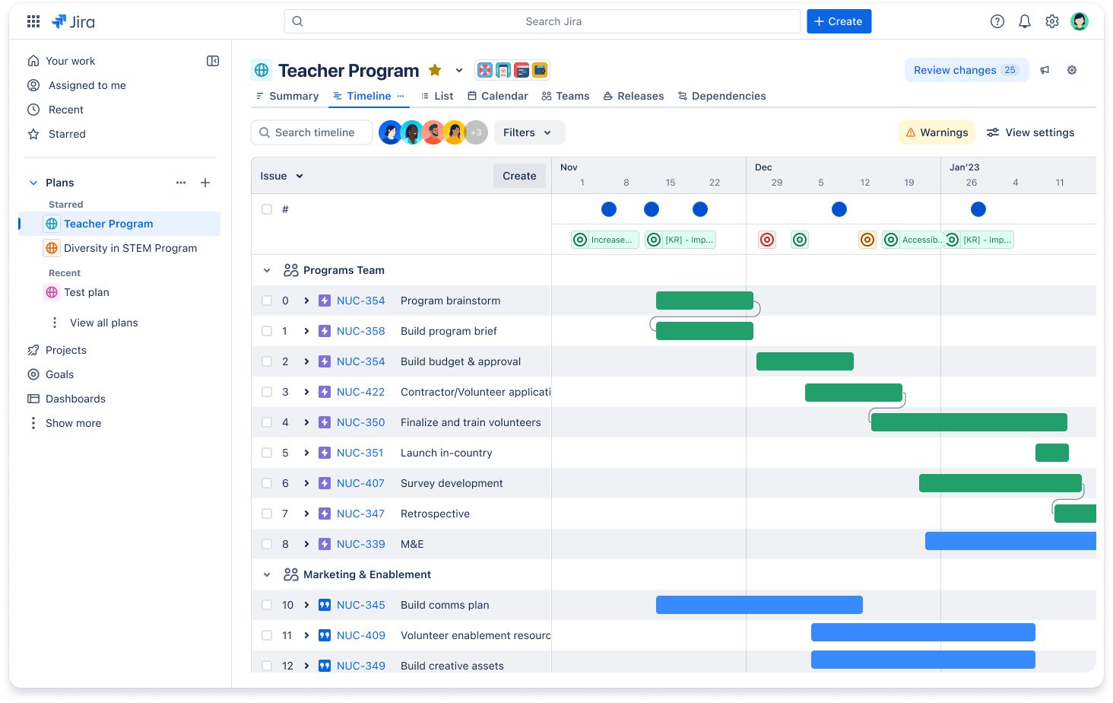Click Review changes 25 button
Viewport: 1113px width, 703px height.
(966, 70)
